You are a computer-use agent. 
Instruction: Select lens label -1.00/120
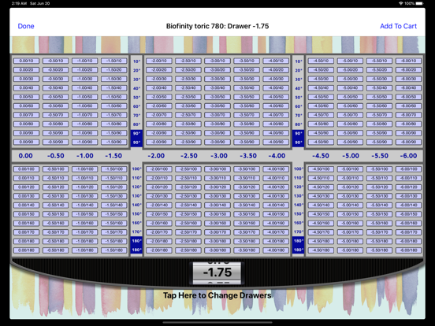pyautogui.click(x=84, y=187)
